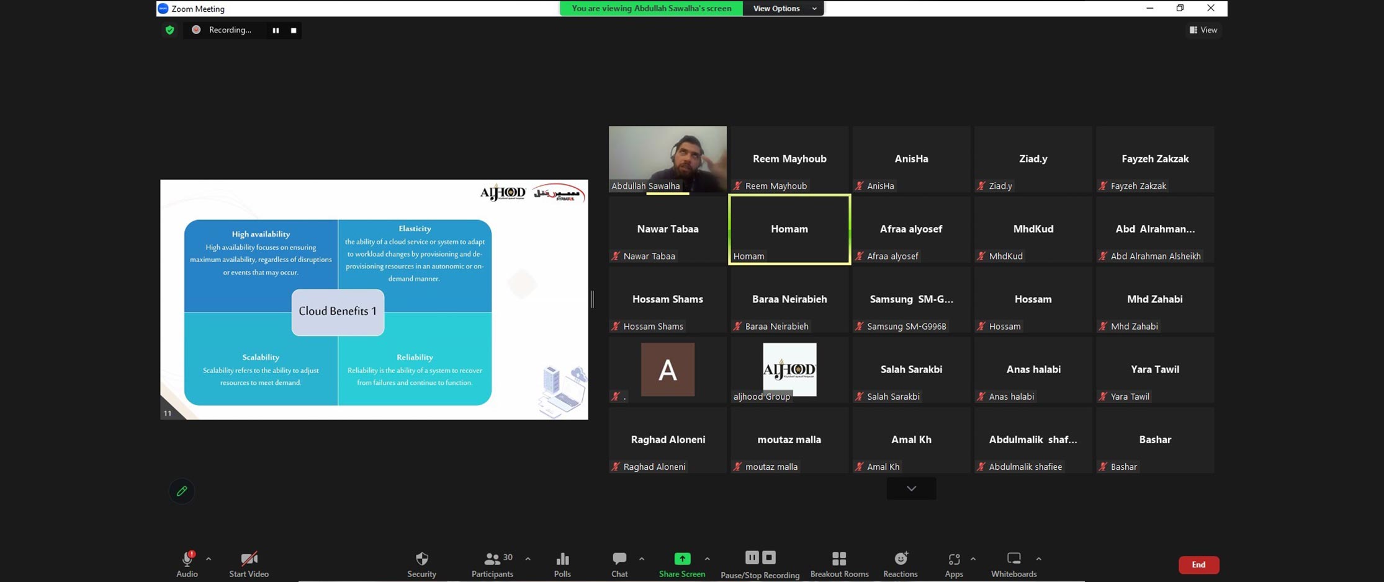This screenshot has width=1384, height=582.
Task: Open Breakout Rooms
Action: 839,565
